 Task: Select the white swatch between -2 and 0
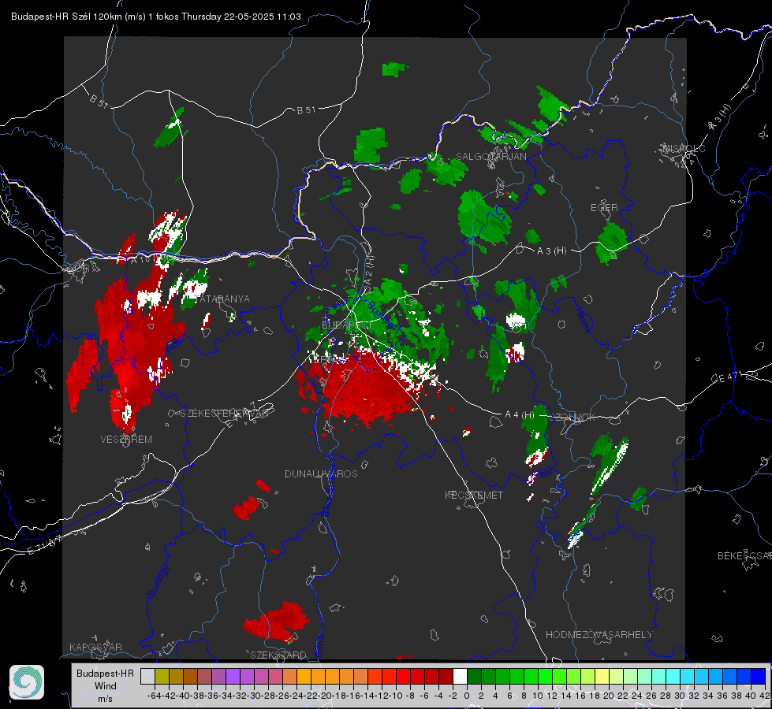click(x=460, y=676)
